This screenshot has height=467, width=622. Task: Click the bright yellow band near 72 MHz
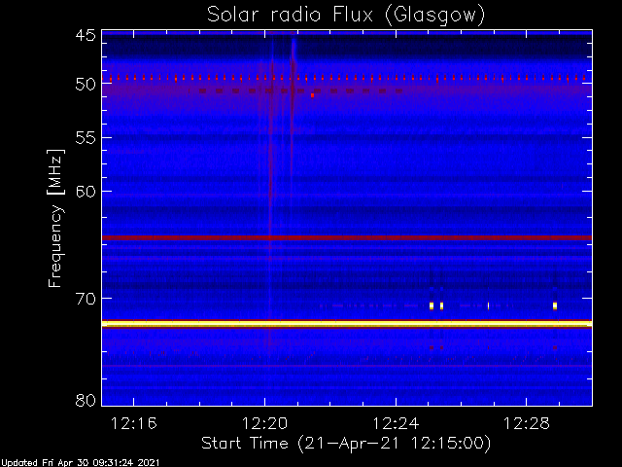point(347,324)
